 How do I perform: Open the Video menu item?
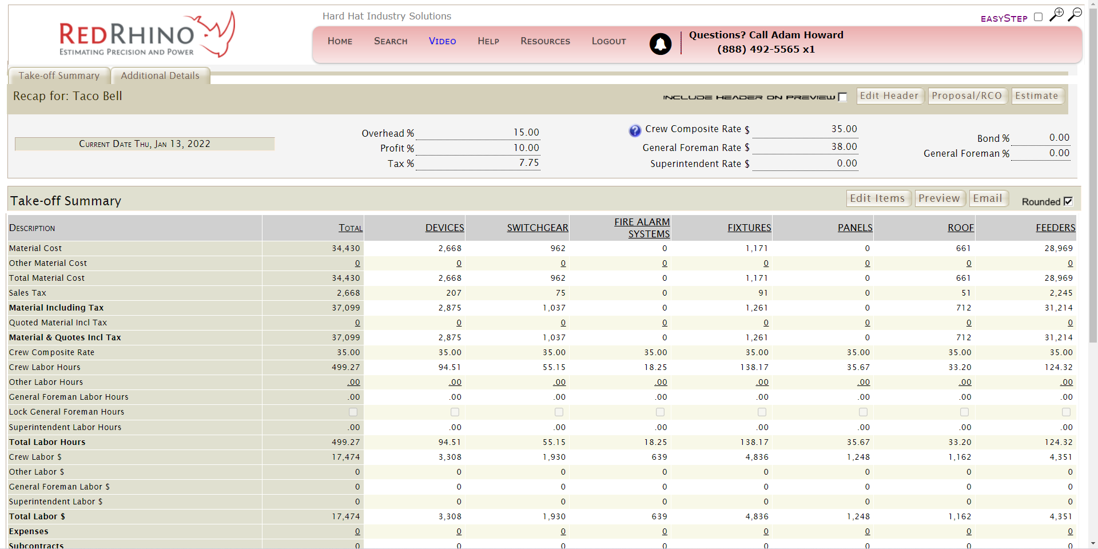442,41
